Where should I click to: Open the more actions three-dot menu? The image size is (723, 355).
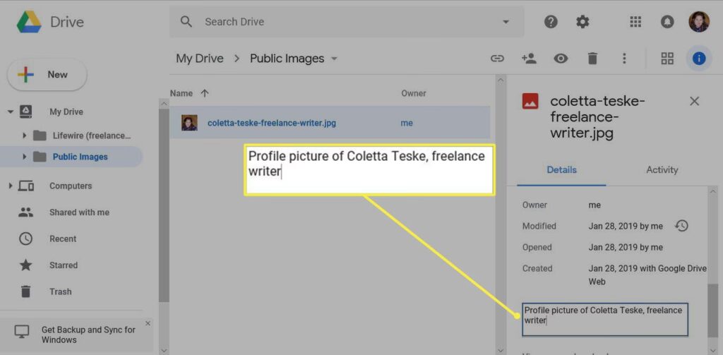pos(624,59)
